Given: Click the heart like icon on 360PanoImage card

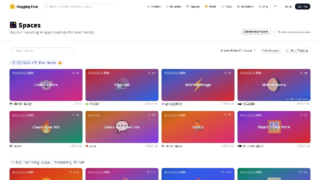Looking at the screenshot, I should point(225,73).
